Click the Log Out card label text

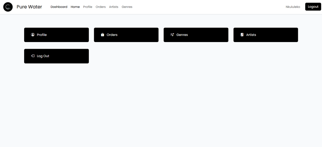point(43,56)
